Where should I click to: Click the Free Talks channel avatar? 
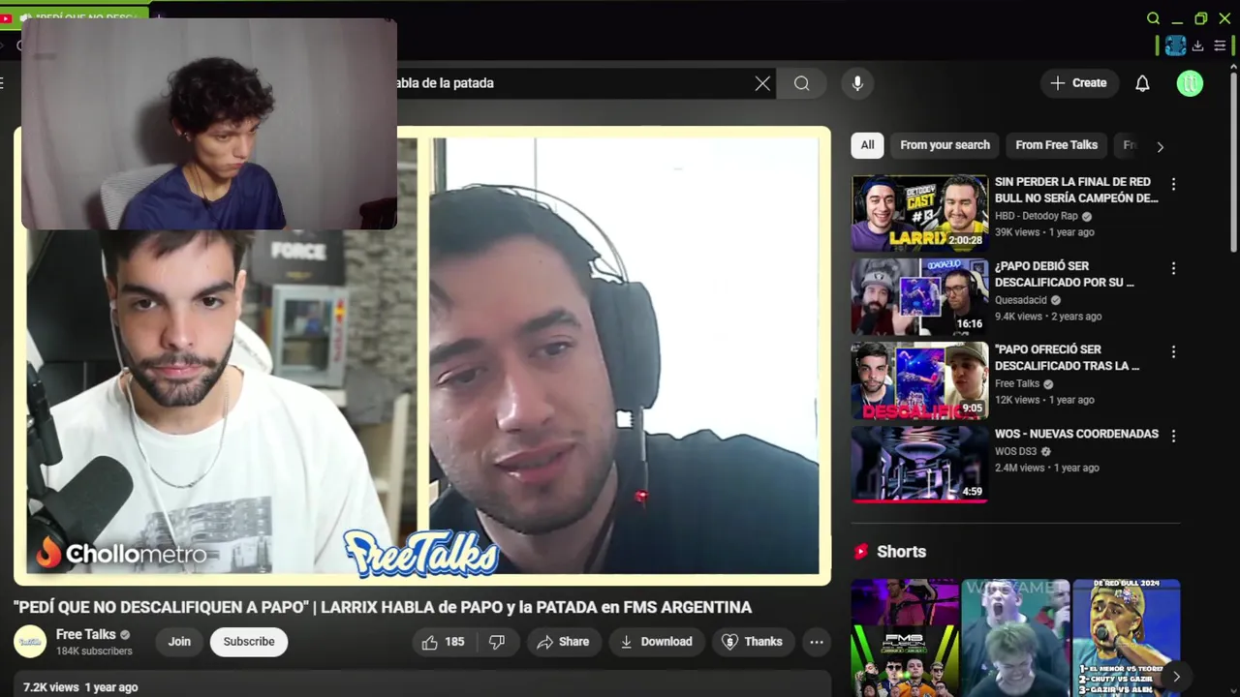[x=30, y=642]
